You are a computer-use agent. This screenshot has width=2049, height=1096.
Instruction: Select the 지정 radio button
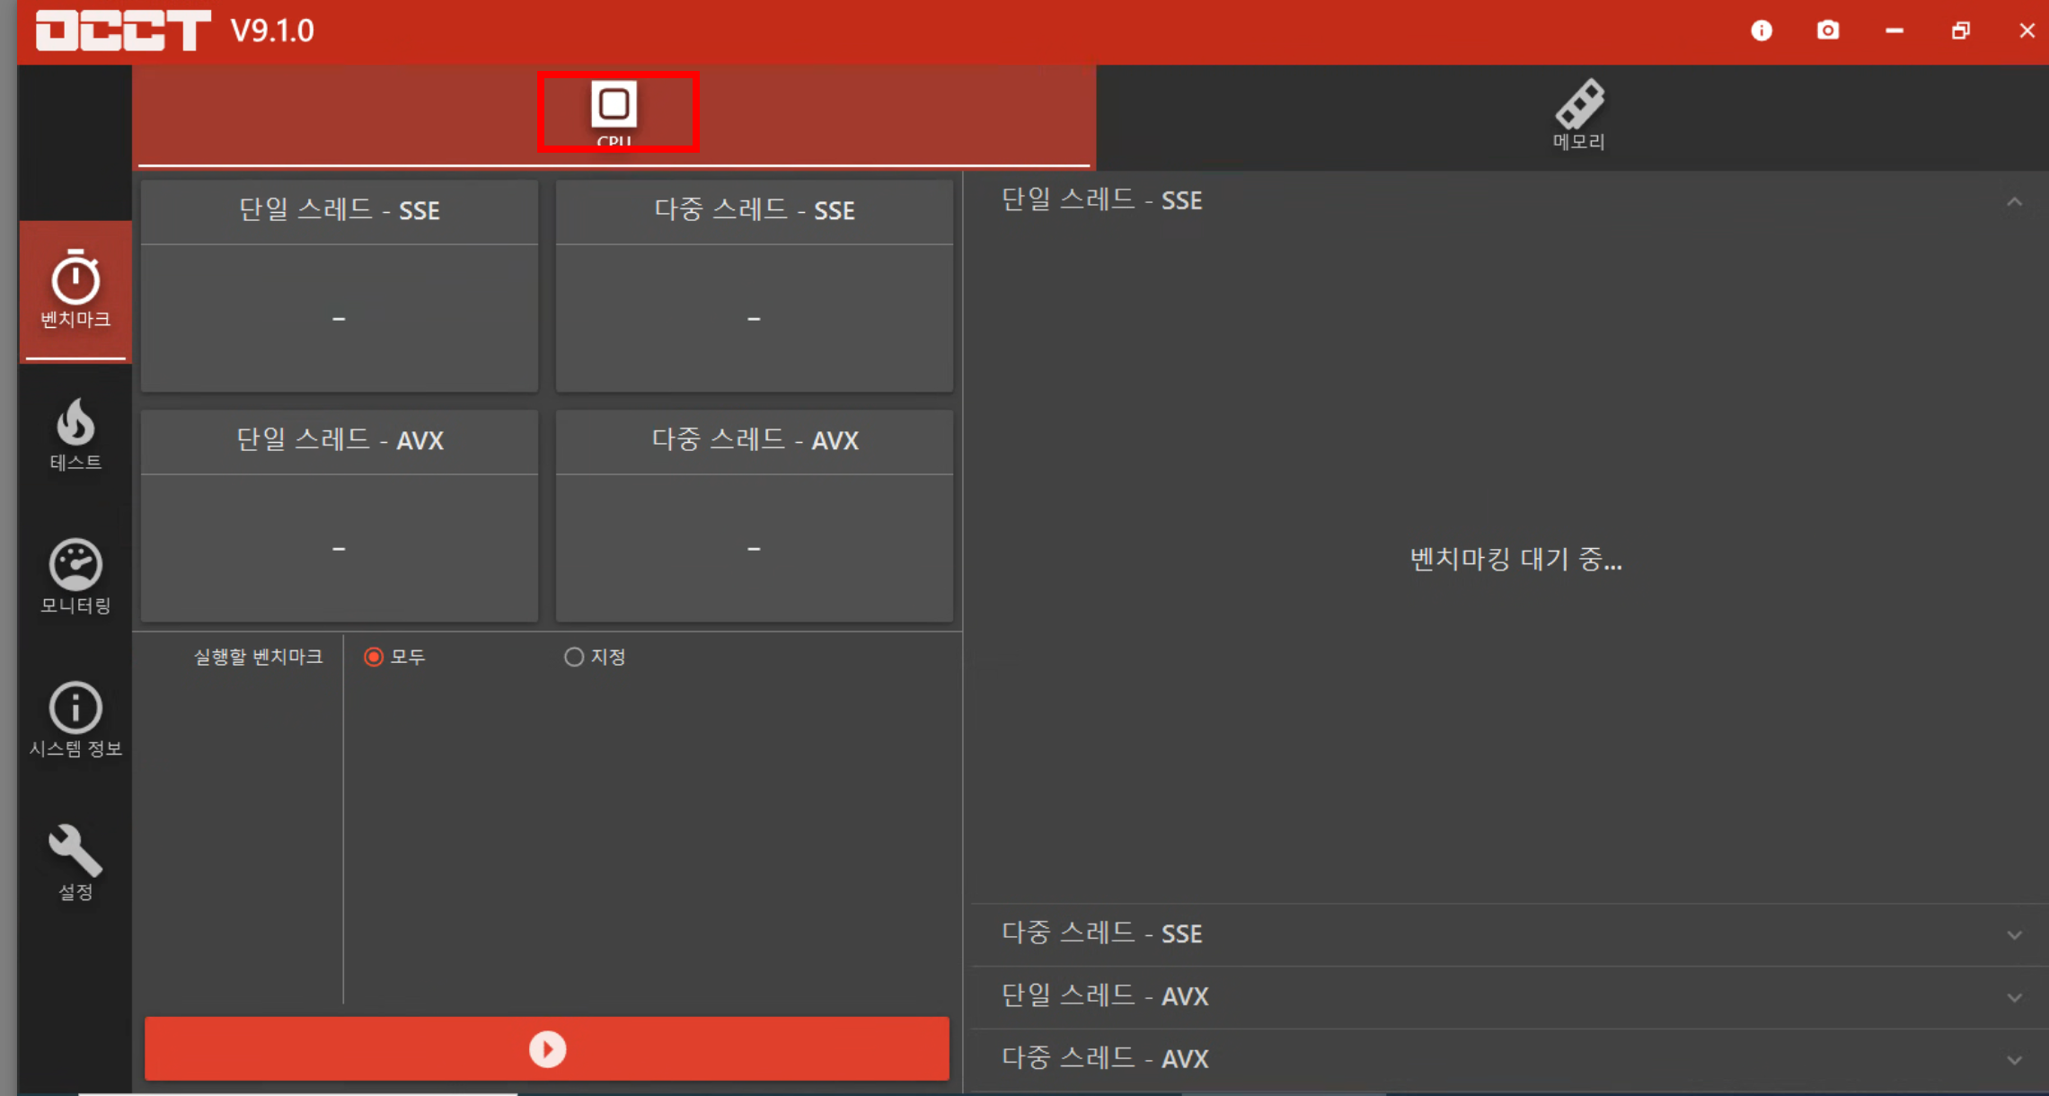pyautogui.click(x=574, y=657)
